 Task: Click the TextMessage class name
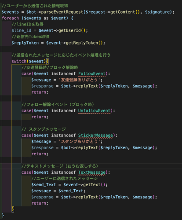pos(92,172)
